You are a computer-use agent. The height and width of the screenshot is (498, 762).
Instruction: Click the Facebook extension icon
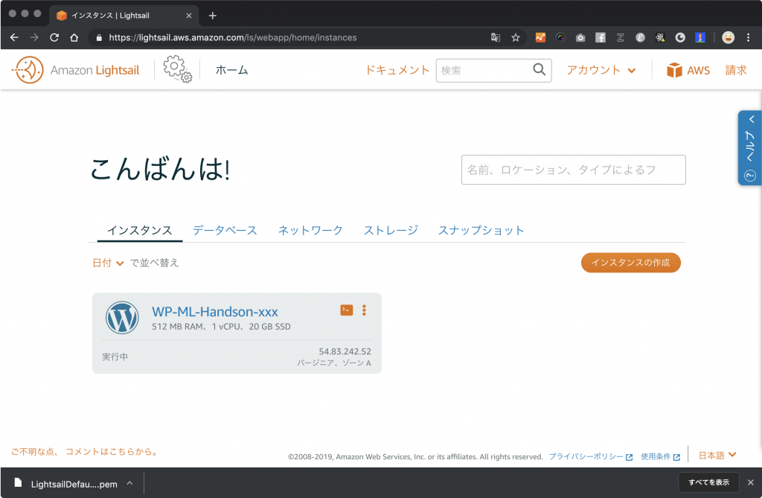click(x=601, y=37)
